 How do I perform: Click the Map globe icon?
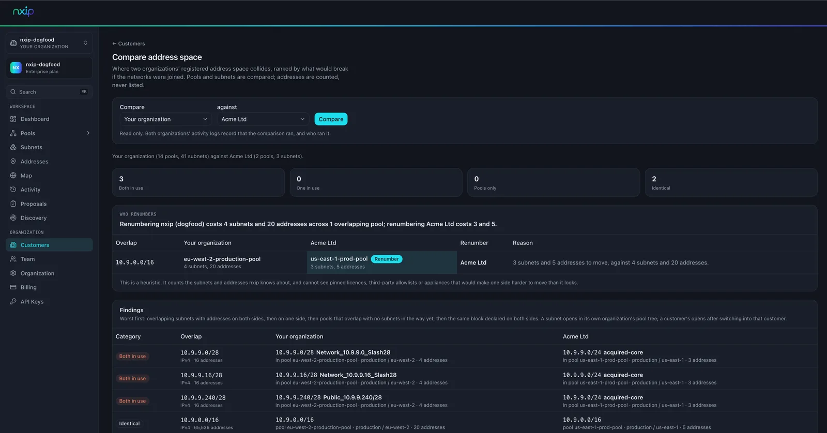[x=13, y=176]
